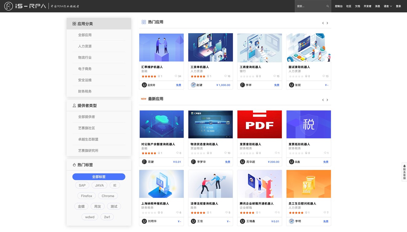Go to next page of 热门应用

[x=327, y=23]
